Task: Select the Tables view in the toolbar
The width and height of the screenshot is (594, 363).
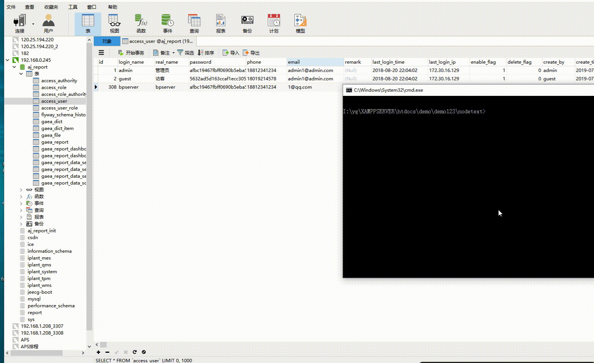Action: [88, 23]
